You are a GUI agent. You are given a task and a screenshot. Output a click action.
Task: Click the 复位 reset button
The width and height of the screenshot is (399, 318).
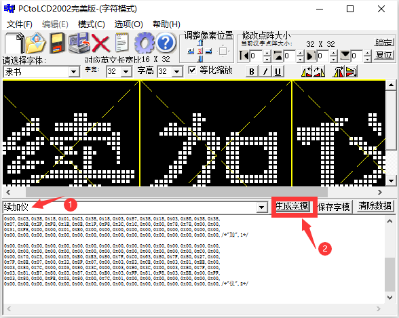tap(384, 55)
